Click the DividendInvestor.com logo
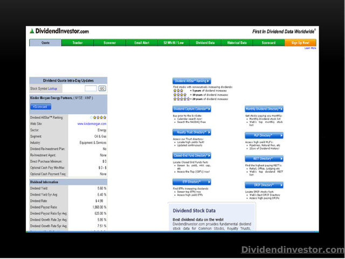The image size is (345, 259). (x=59, y=31)
